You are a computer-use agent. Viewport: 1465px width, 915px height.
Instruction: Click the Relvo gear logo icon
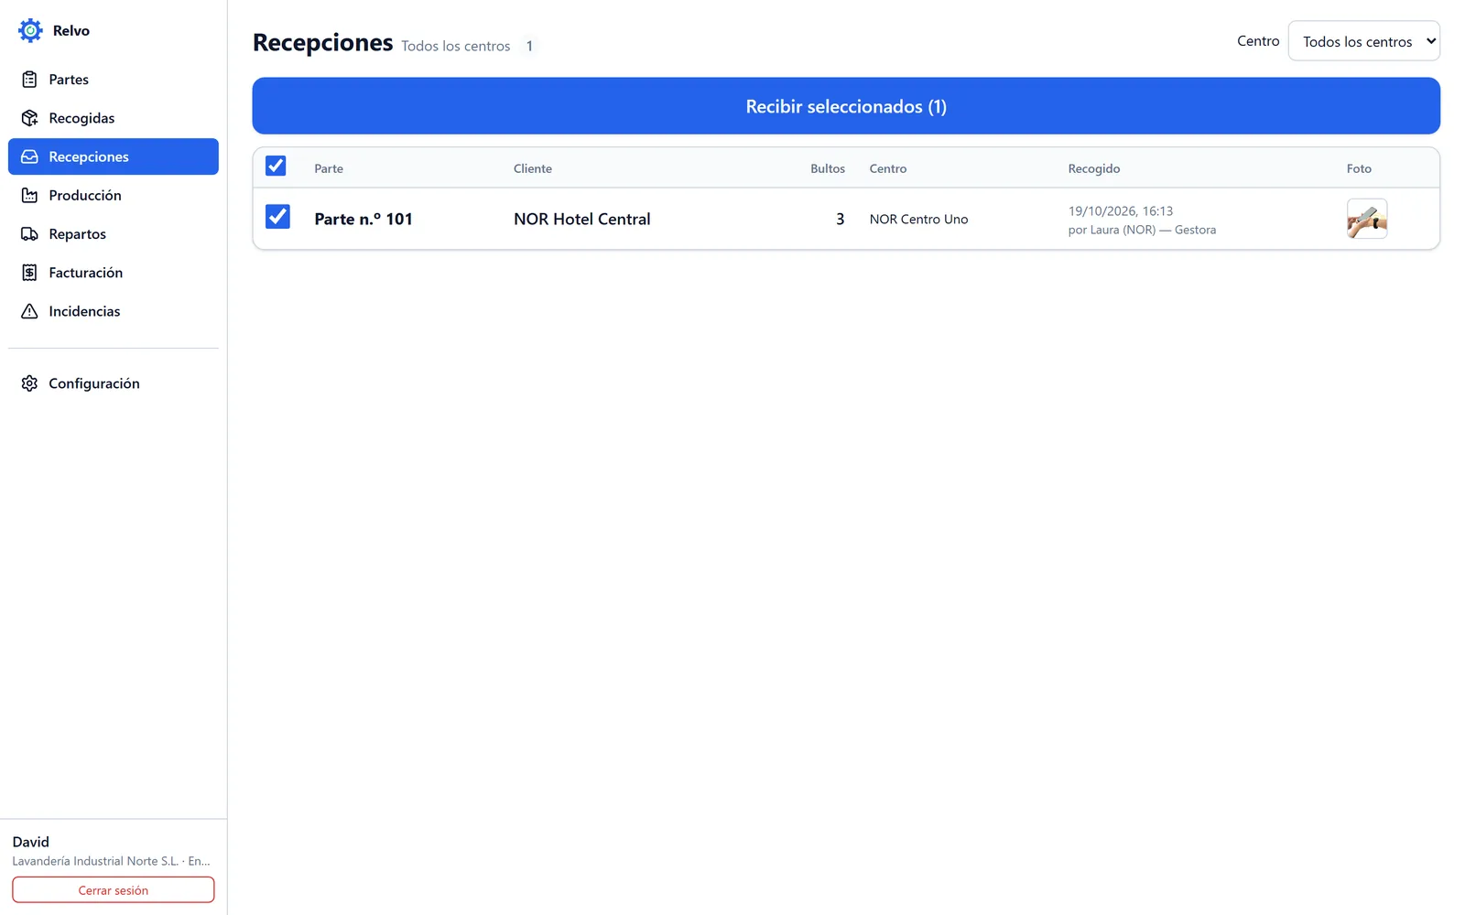pyautogui.click(x=30, y=30)
